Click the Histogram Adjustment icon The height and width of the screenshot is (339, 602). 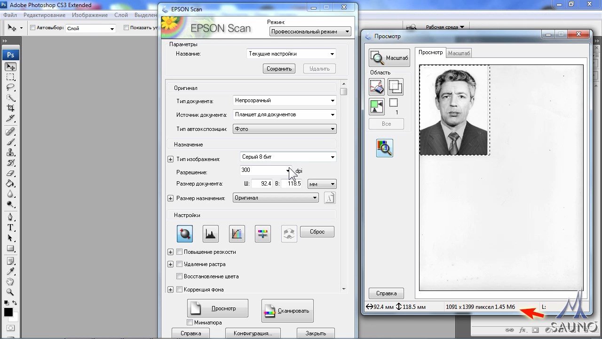tap(211, 234)
